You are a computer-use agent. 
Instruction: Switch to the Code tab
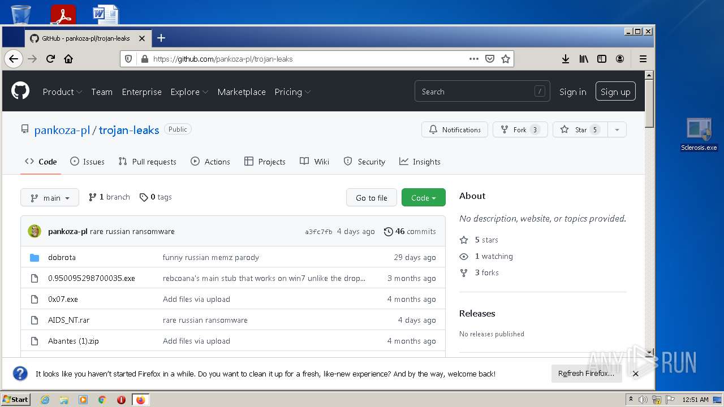[41, 162]
